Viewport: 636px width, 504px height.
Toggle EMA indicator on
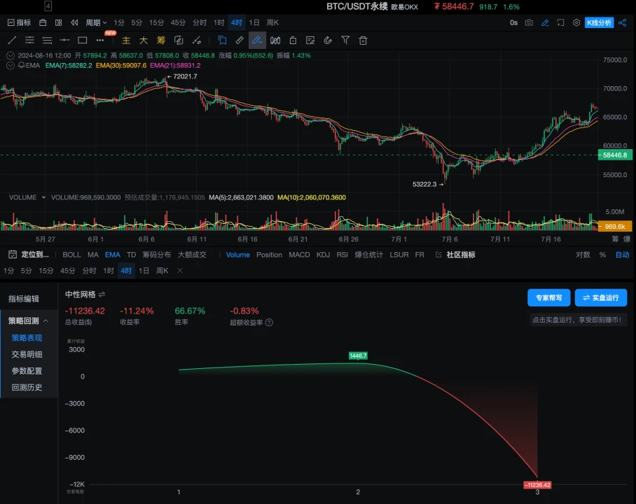coord(112,255)
